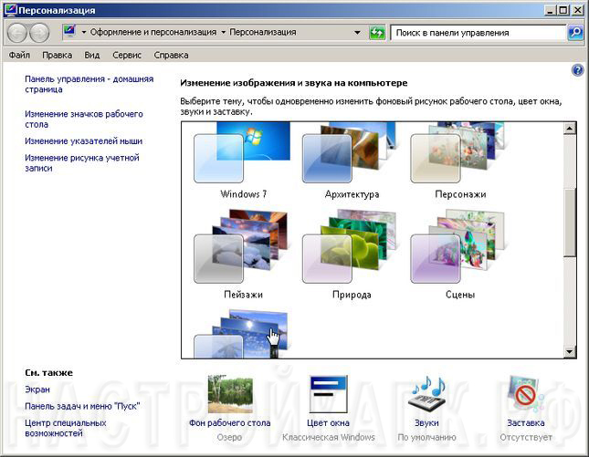Click the Заставка link
Image resolution: width=589 pixels, height=457 pixels.
point(525,423)
